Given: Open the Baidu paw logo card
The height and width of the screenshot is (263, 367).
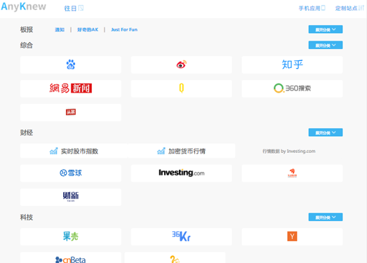Looking at the screenshot, I should [x=71, y=65].
